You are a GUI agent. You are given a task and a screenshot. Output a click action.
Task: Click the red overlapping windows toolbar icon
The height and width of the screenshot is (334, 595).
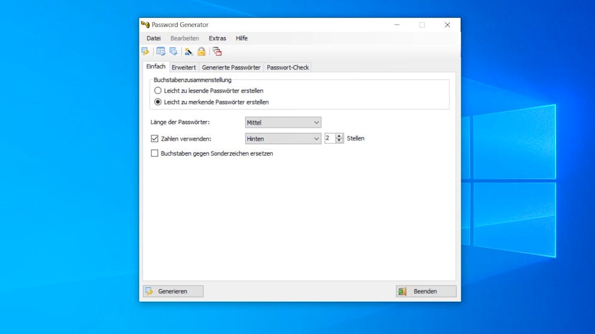[x=217, y=51]
